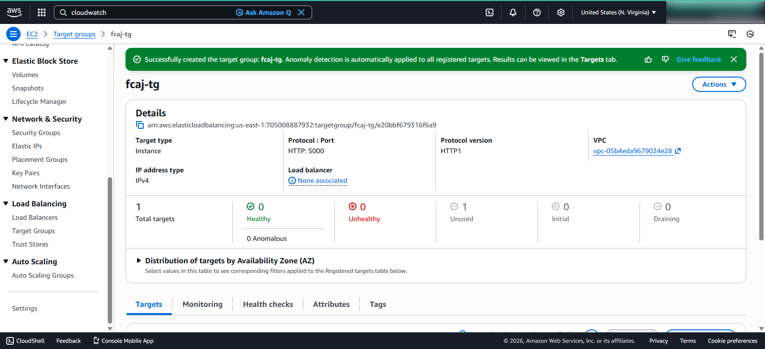Screen dimensions: 765x349
Task: Open Placement Groups in the sidebar
Action: pos(40,159)
